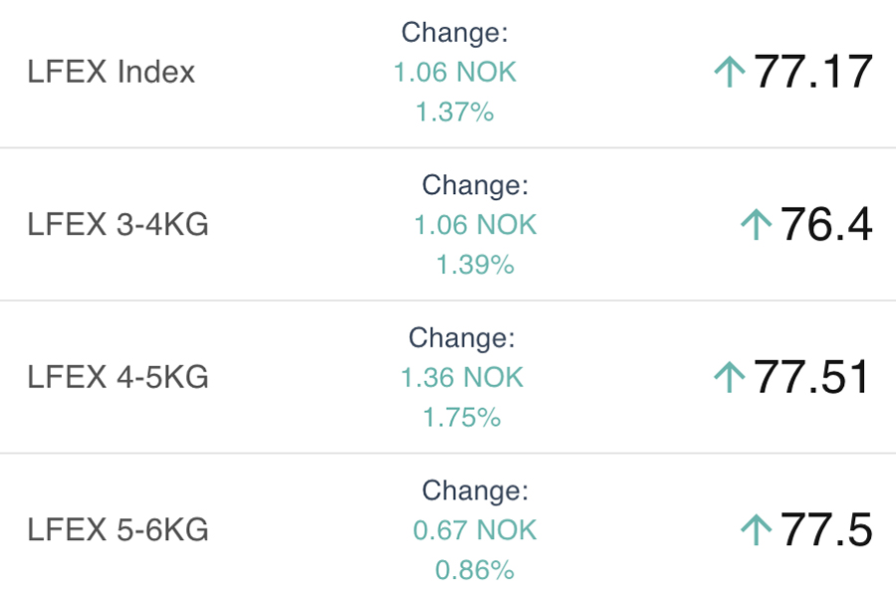Viewport: 896px width, 597px height.
Task: Click the up arrow beside 77.51
Action: click(730, 377)
